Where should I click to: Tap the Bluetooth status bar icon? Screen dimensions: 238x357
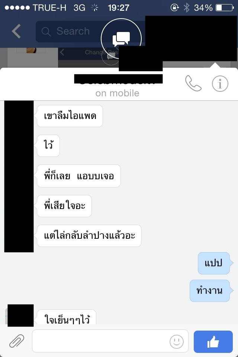187,8
